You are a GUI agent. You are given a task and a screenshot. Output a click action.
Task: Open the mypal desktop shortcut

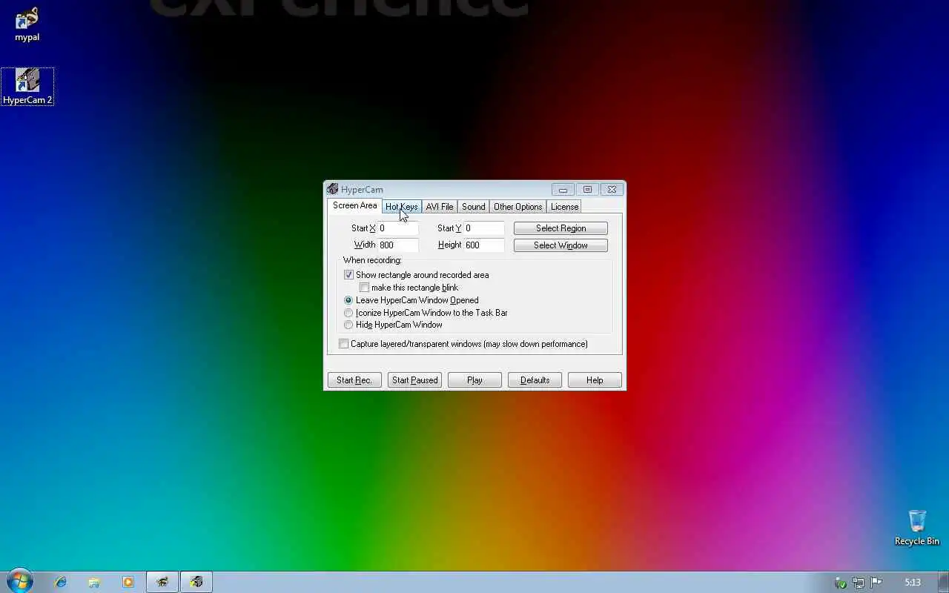click(x=27, y=24)
